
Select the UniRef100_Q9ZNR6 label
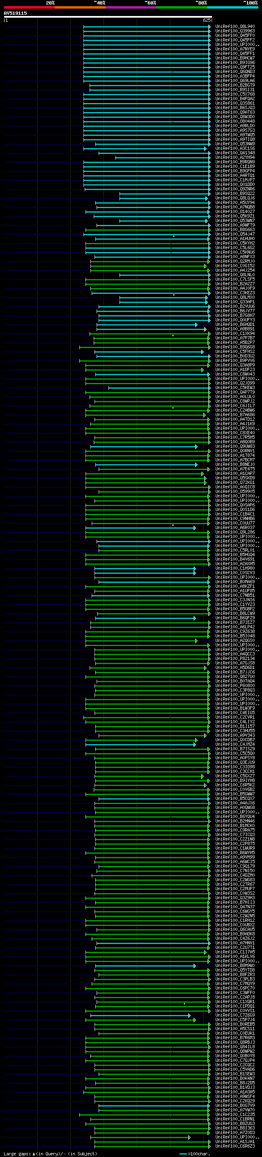coord(235,189)
